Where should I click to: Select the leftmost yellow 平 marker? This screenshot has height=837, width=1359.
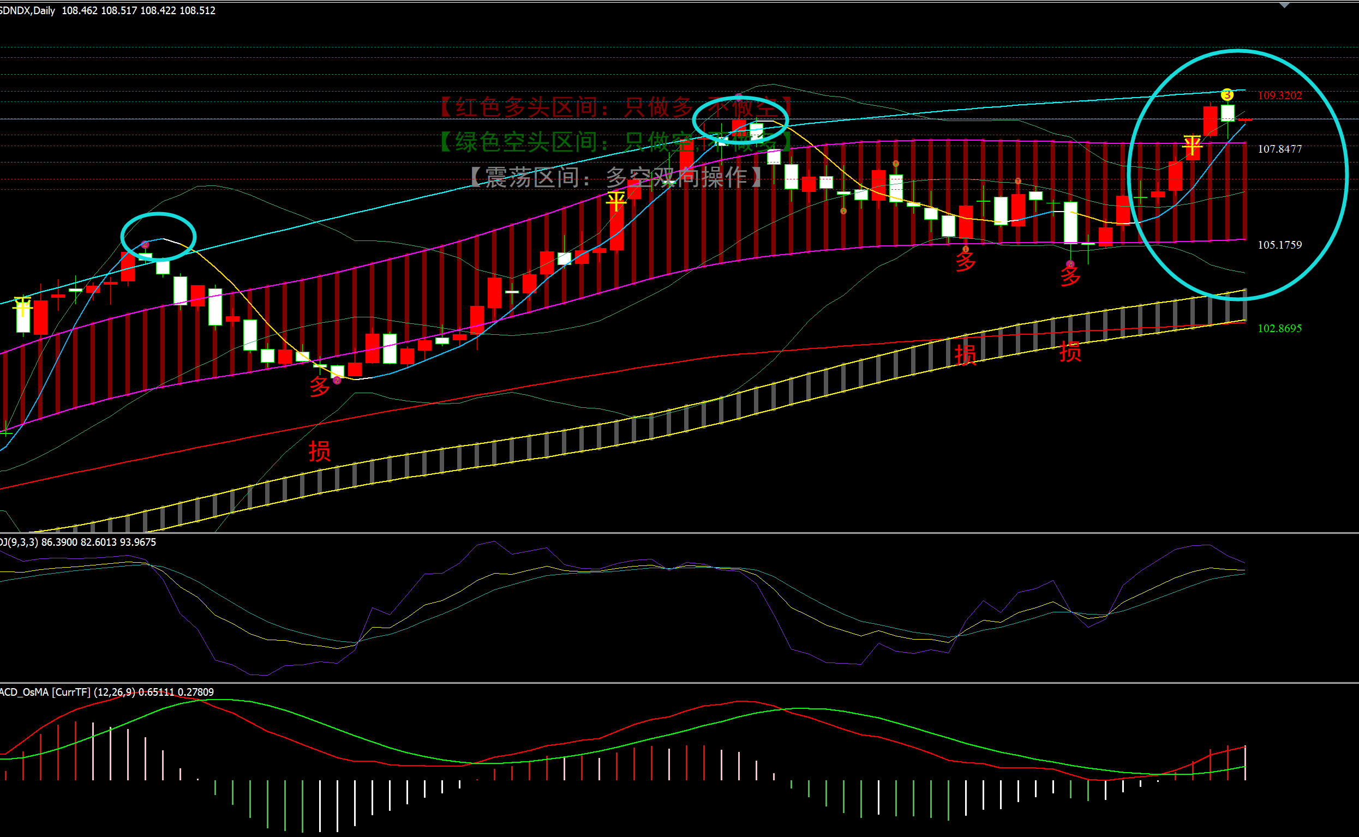(22, 305)
